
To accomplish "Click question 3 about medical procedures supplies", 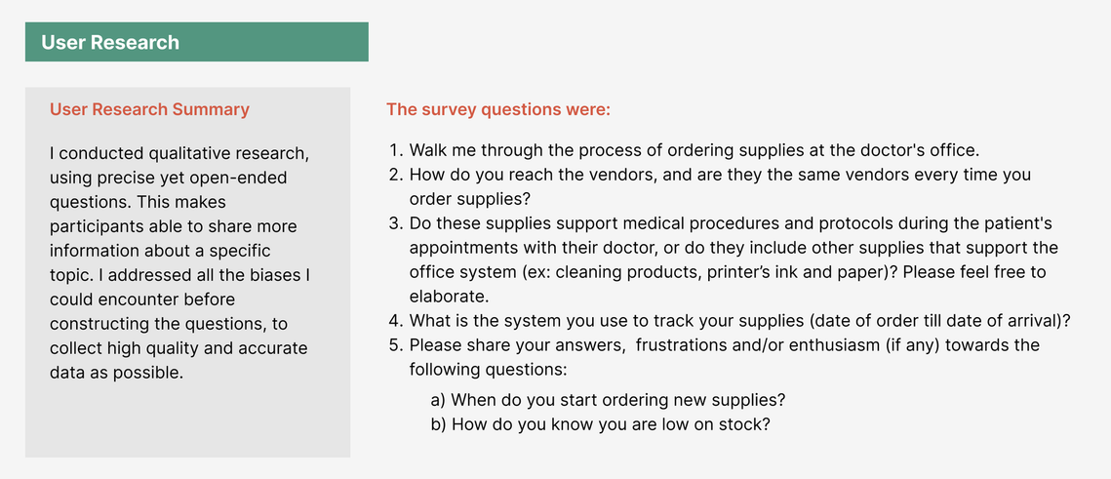I will click(x=724, y=260).
